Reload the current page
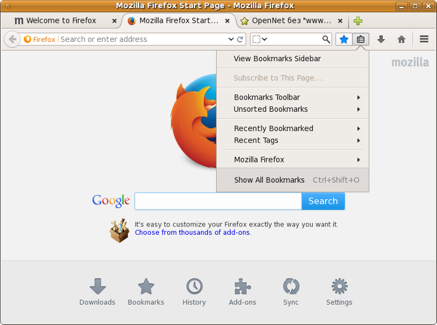This screenshot has width=437, height=325. 240,39
